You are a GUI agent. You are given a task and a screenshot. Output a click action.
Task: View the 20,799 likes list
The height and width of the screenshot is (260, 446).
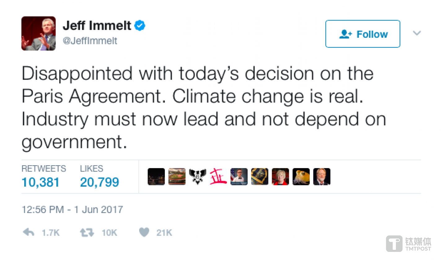pyautogui.click(x=99, y=182)
